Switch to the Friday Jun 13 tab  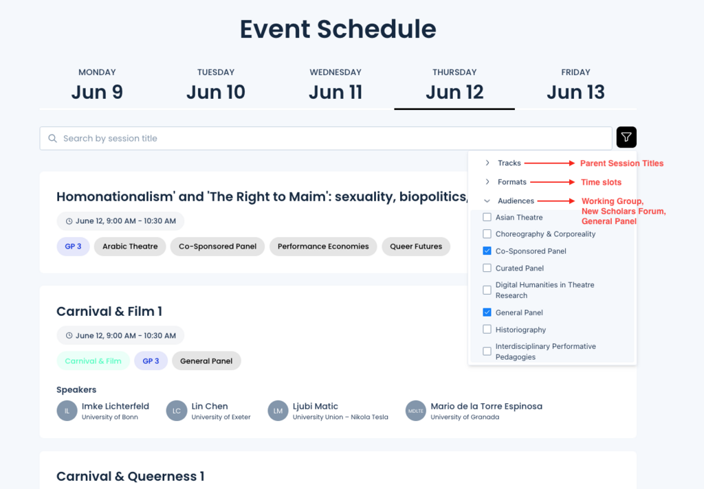coord(575,85)
